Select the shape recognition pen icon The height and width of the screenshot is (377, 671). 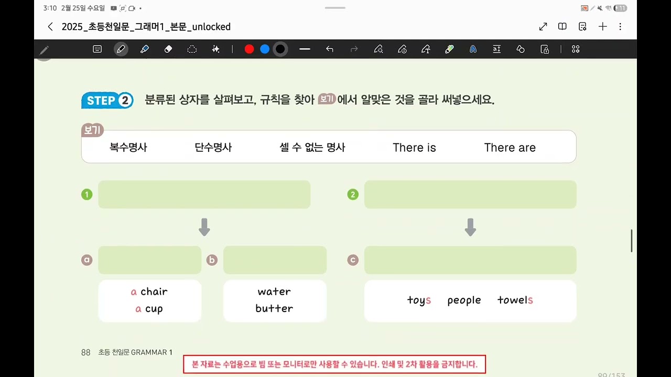402,49
